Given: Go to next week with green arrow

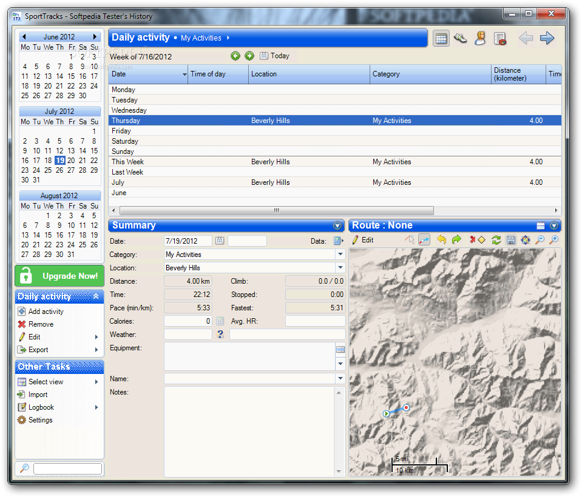Looking at the screenshot, I should click(249, 56).
